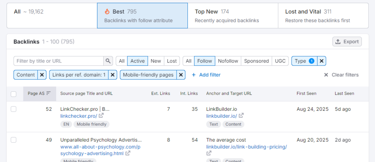This screenshot has height=162, width=375.
Task: Click the search magnifier icon
Action: tap(108, 61)
